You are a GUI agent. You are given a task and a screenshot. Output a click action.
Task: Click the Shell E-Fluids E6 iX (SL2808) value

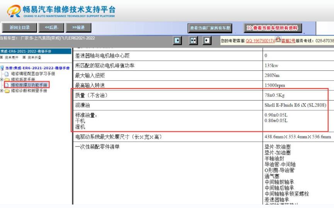tap(295, 105)
